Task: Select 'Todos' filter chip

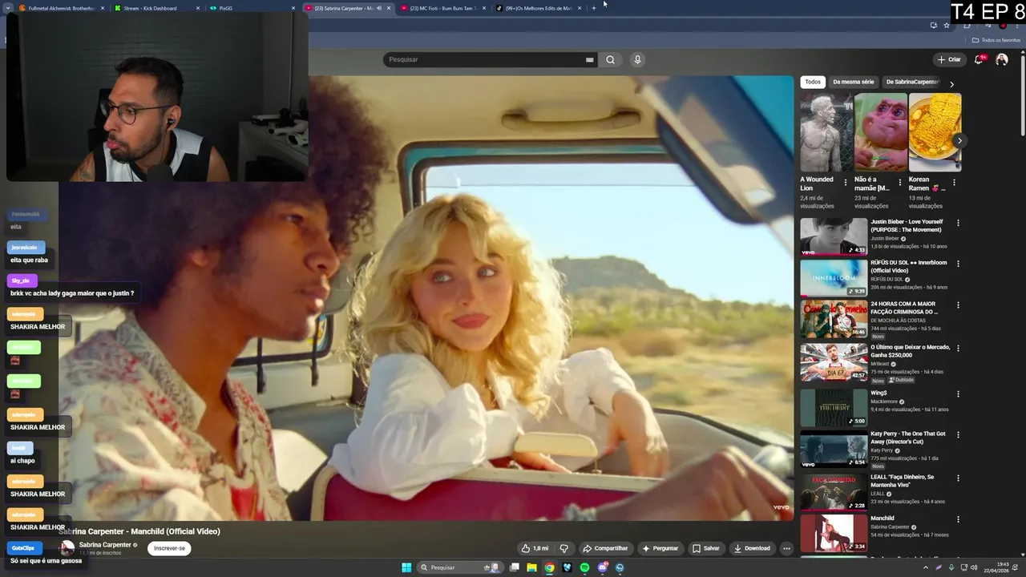Action: (813, 82)
